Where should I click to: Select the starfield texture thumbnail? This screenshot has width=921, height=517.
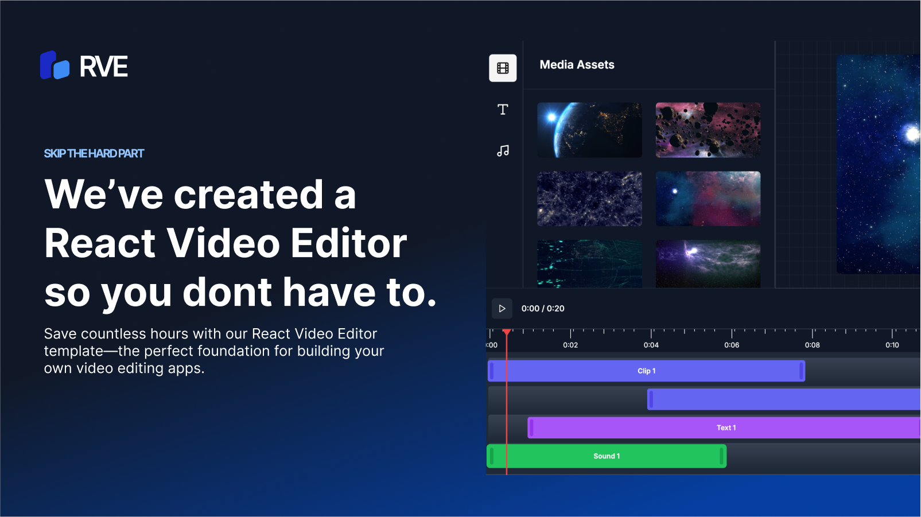tap(589, 198)
